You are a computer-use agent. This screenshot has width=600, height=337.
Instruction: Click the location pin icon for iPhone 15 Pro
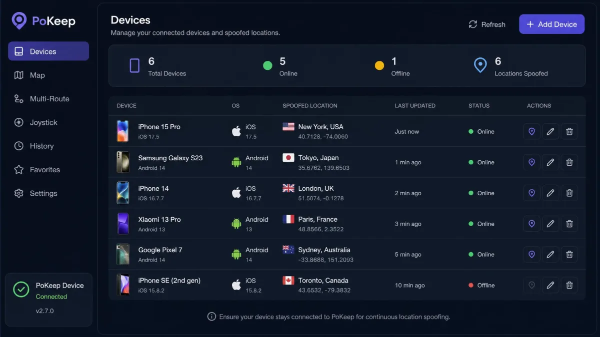[x=531, y=131]
